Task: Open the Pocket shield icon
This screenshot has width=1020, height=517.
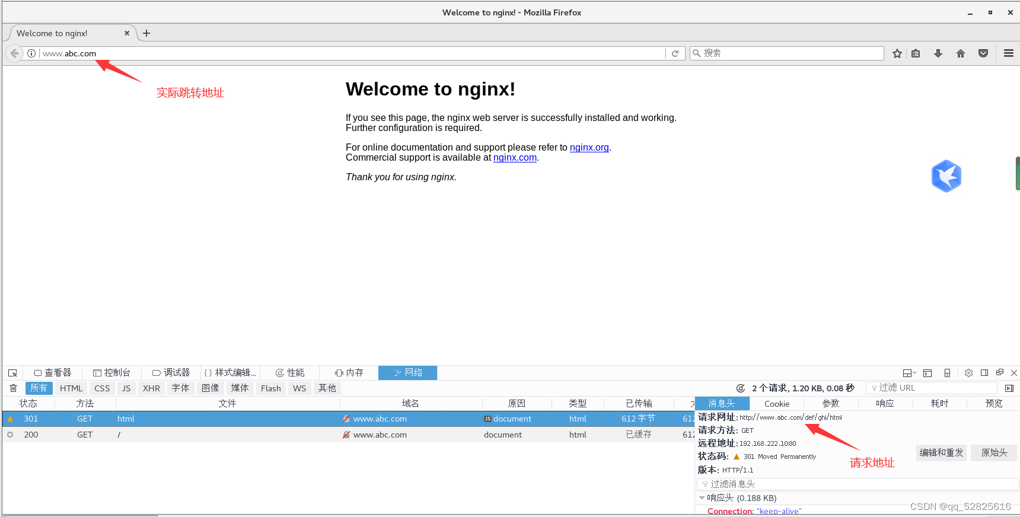Action: (983, 53)
